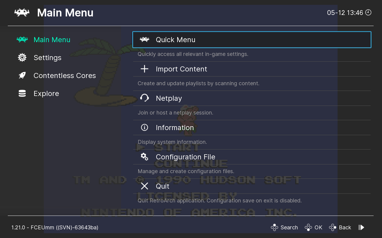This screenshot has width=382, height=238.
Task: Click the Information circle icon
Action: coord(145,128)
